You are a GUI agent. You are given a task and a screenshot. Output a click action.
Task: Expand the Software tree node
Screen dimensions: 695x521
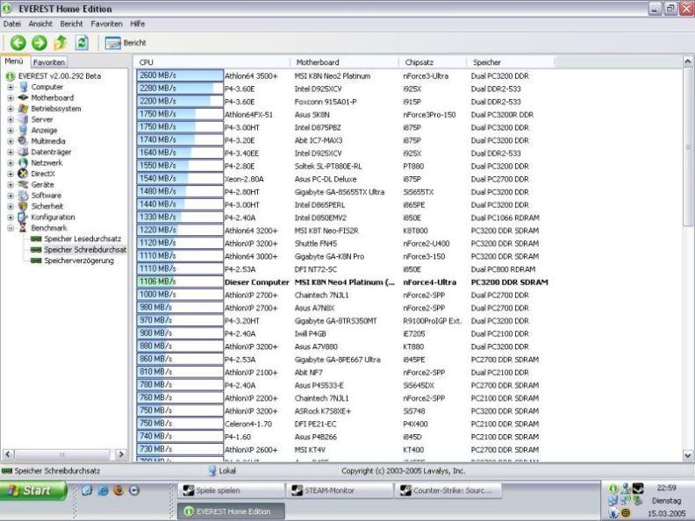11,196
